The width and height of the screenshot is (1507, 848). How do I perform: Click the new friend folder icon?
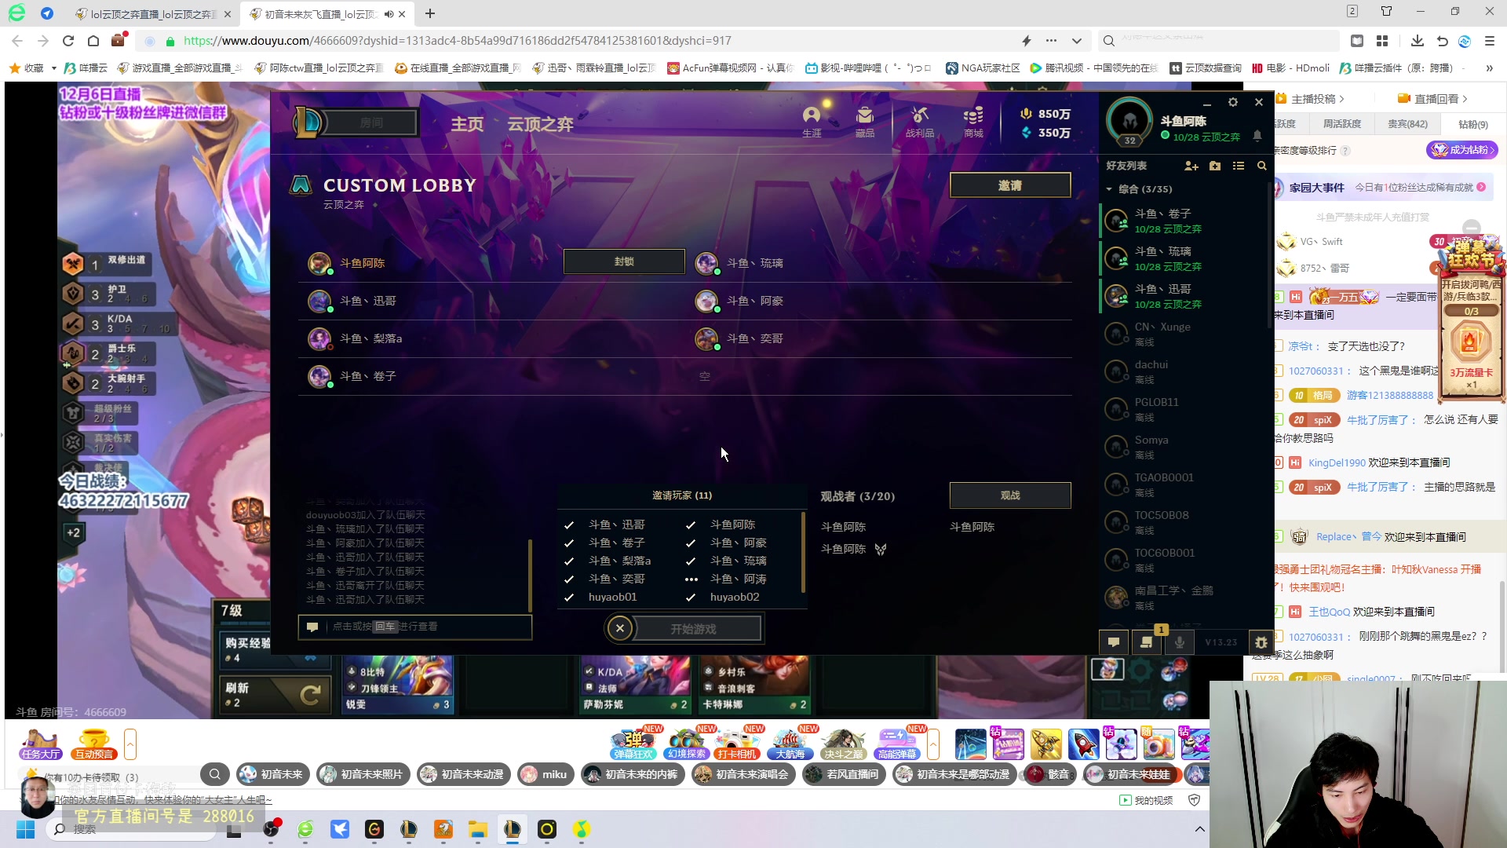1215,166
